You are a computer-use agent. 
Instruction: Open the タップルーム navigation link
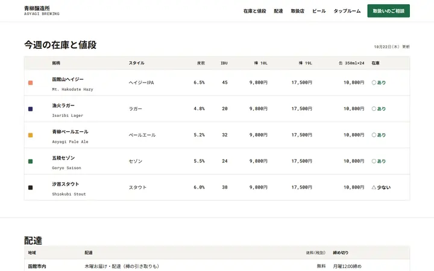tap(347, 11)
